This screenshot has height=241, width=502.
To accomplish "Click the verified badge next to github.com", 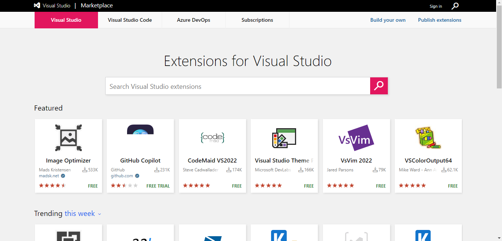I will (x=137, y=176).
